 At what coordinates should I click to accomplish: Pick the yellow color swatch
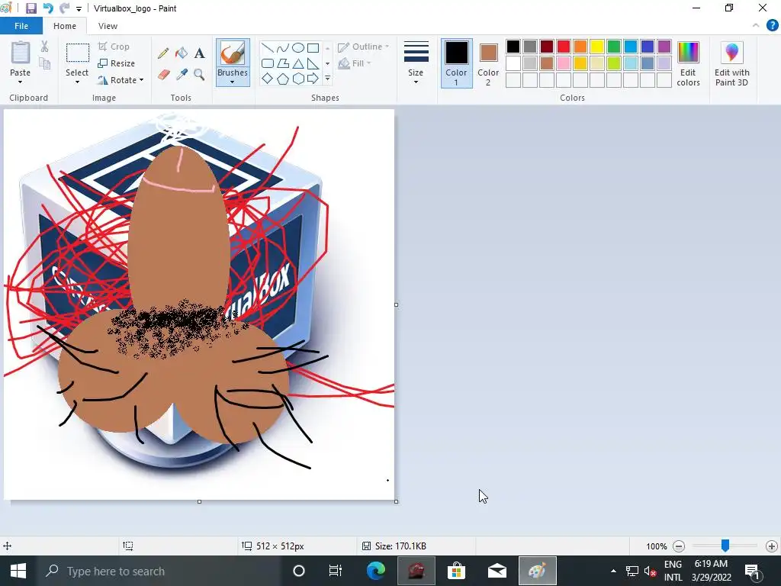(x=597, y=47)
